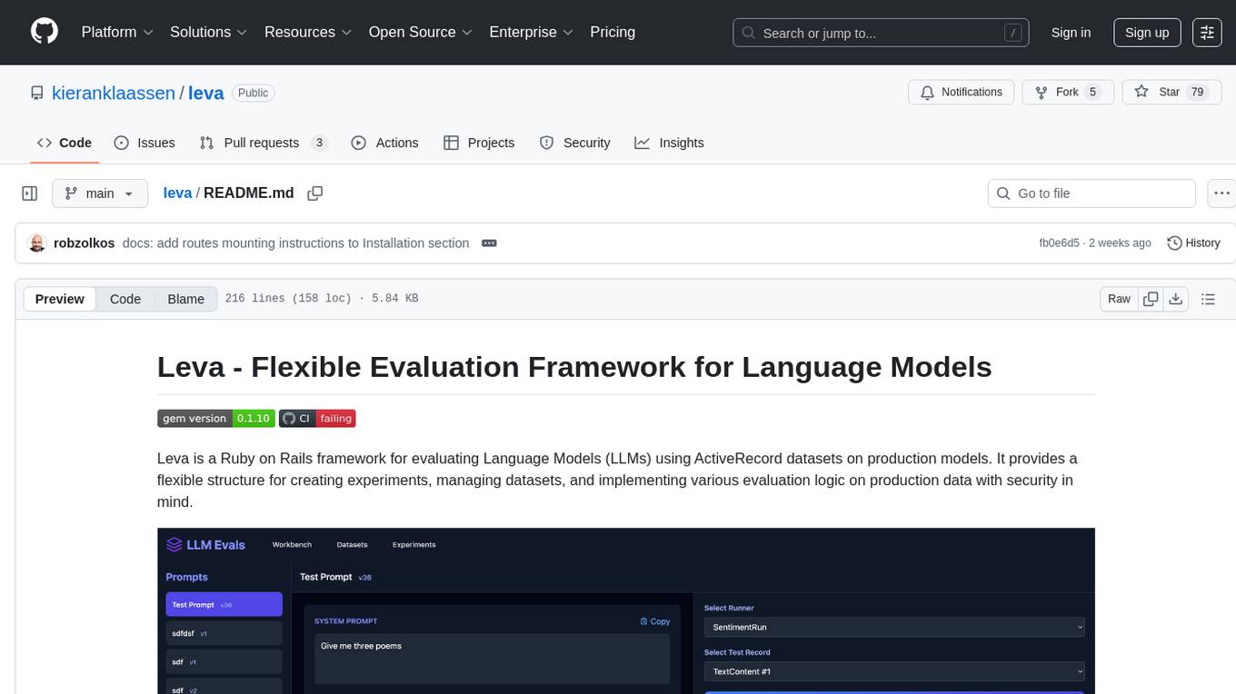The height and width of the screenshot is (694, 1236).
Task: Open kieranklaassen owner profile link
Action: pos(114,93)
